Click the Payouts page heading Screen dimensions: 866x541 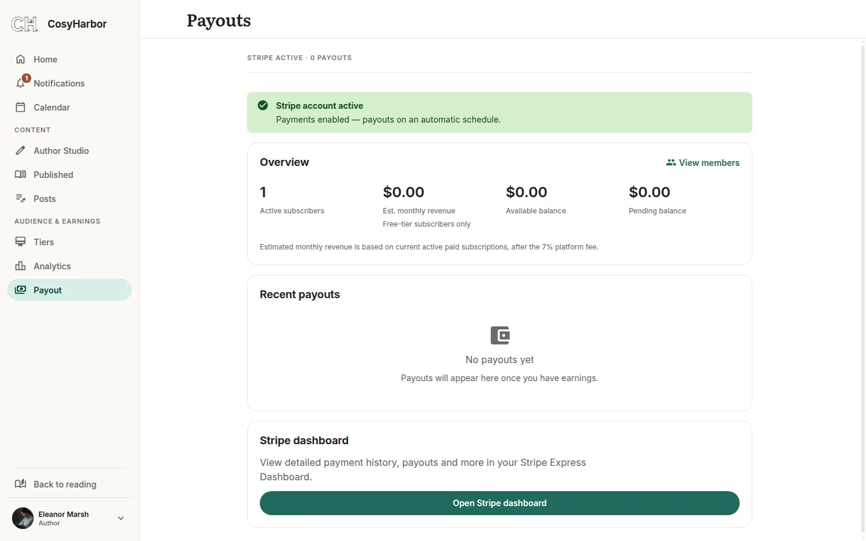coord(219,20)
